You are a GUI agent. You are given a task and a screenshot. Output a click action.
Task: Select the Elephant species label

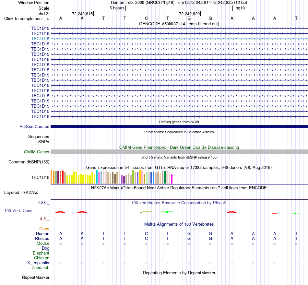tap(41, 253)
